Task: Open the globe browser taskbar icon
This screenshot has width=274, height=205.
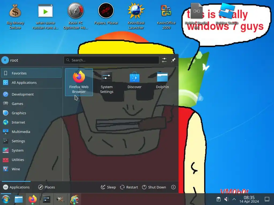Action: coord(75,199)
